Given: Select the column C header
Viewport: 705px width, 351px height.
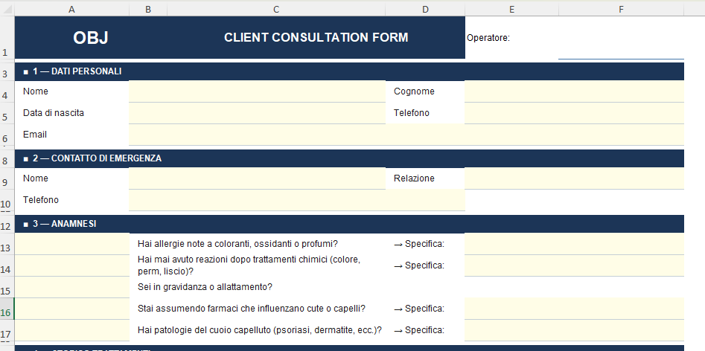Looking at the screenshot, I should 276,9.
